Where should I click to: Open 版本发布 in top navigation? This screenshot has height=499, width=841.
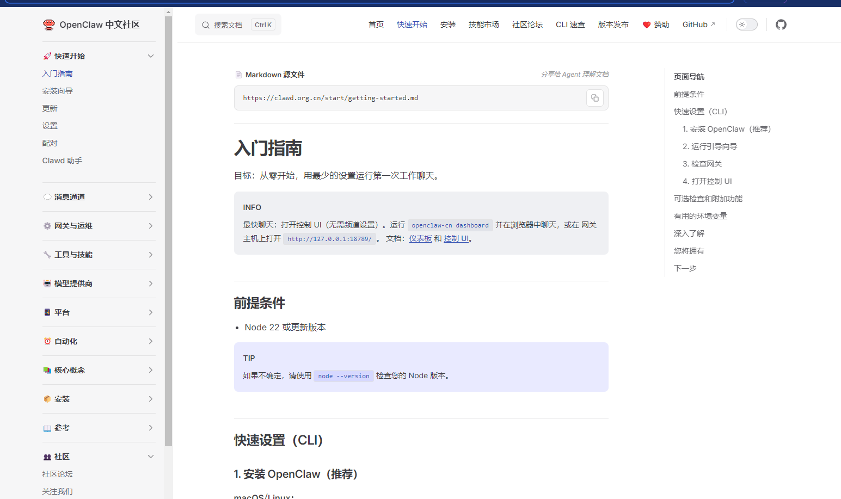613,24
